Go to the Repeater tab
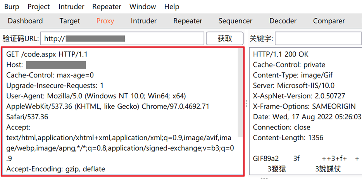 click(188, 21)
